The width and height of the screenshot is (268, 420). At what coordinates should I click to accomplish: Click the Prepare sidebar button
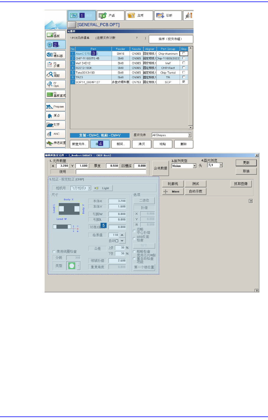click(x=55, y=106)
